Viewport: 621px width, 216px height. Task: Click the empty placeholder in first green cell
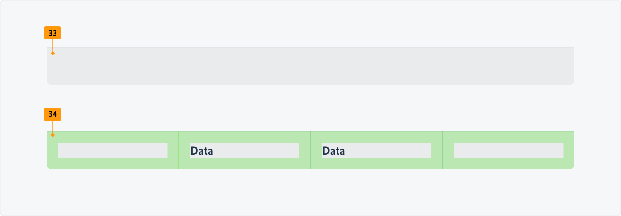113,150
